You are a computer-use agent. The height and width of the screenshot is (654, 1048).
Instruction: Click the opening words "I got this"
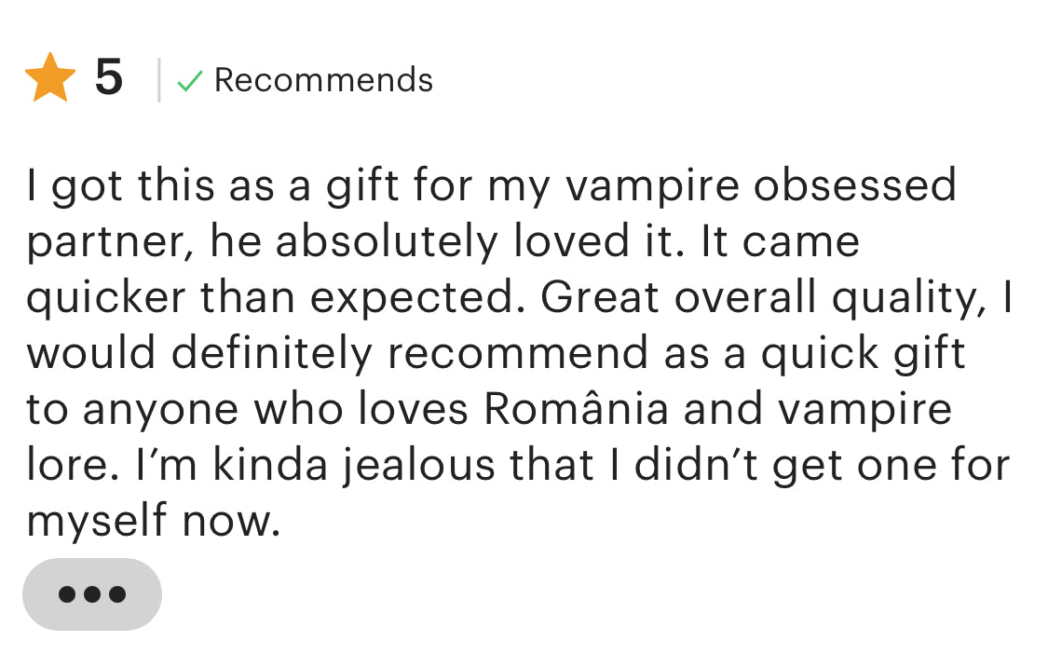106,185
